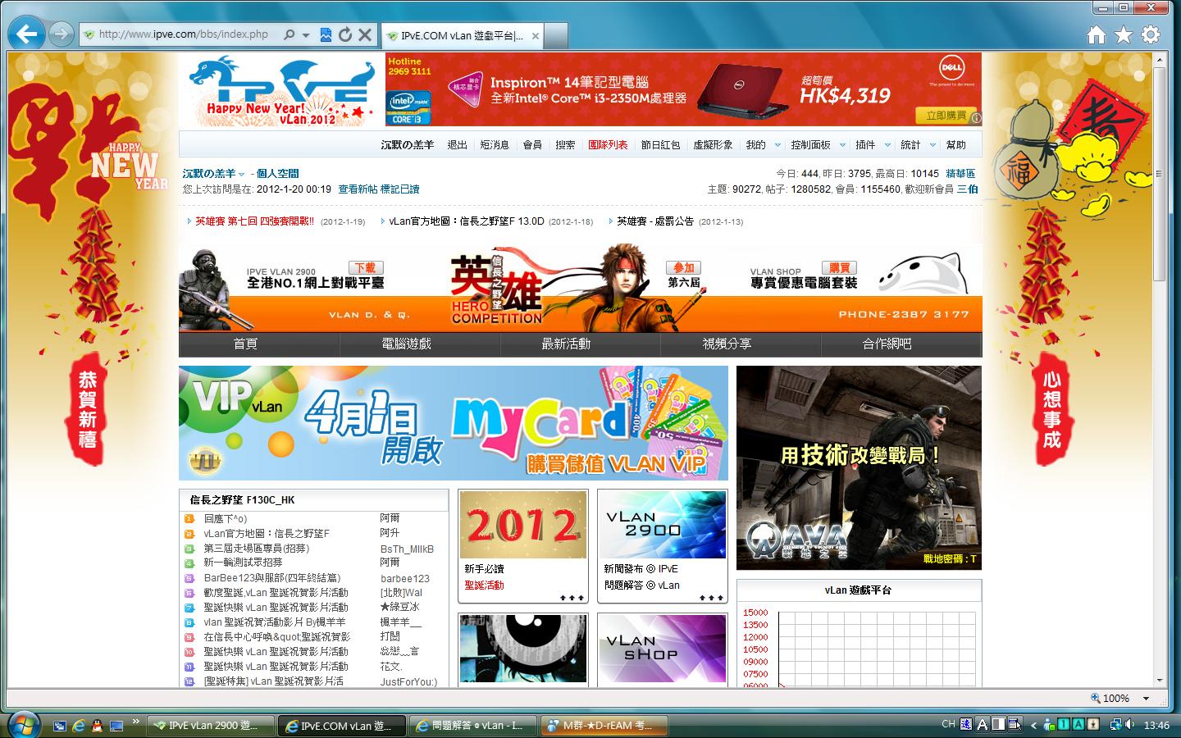Image resolution: width=1181 pixels, height=738 pixels.
Task: Click the page vertical scrollbar thumb
Action: pos(1159,172)
